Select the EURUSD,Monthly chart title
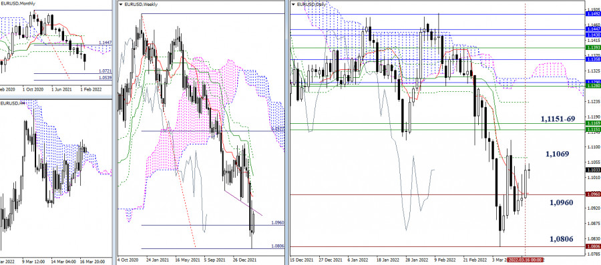The width and height of the screenshot is (601, 265). pyautogui.click(x=18, y=3)
